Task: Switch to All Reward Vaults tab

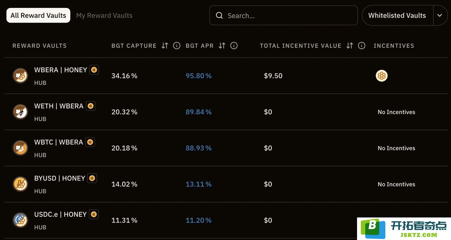Action: point(38,15)
